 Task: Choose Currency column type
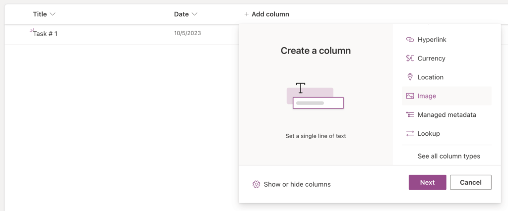click(x=447, y=58)
